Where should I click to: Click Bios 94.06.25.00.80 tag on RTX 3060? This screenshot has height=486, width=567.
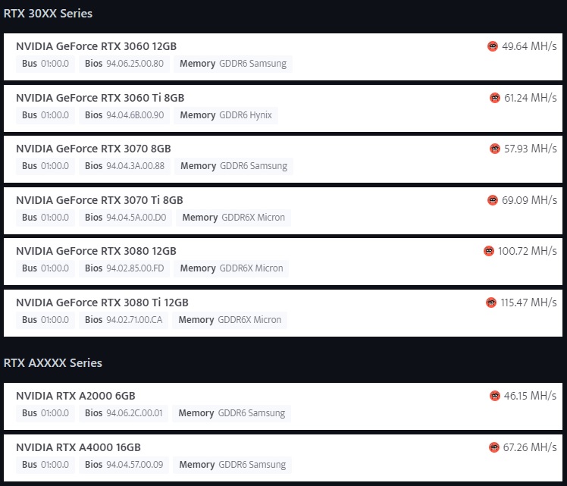(x=124, y=64)
